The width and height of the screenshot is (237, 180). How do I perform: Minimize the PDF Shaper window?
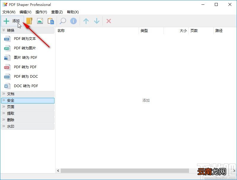[203, 4]
